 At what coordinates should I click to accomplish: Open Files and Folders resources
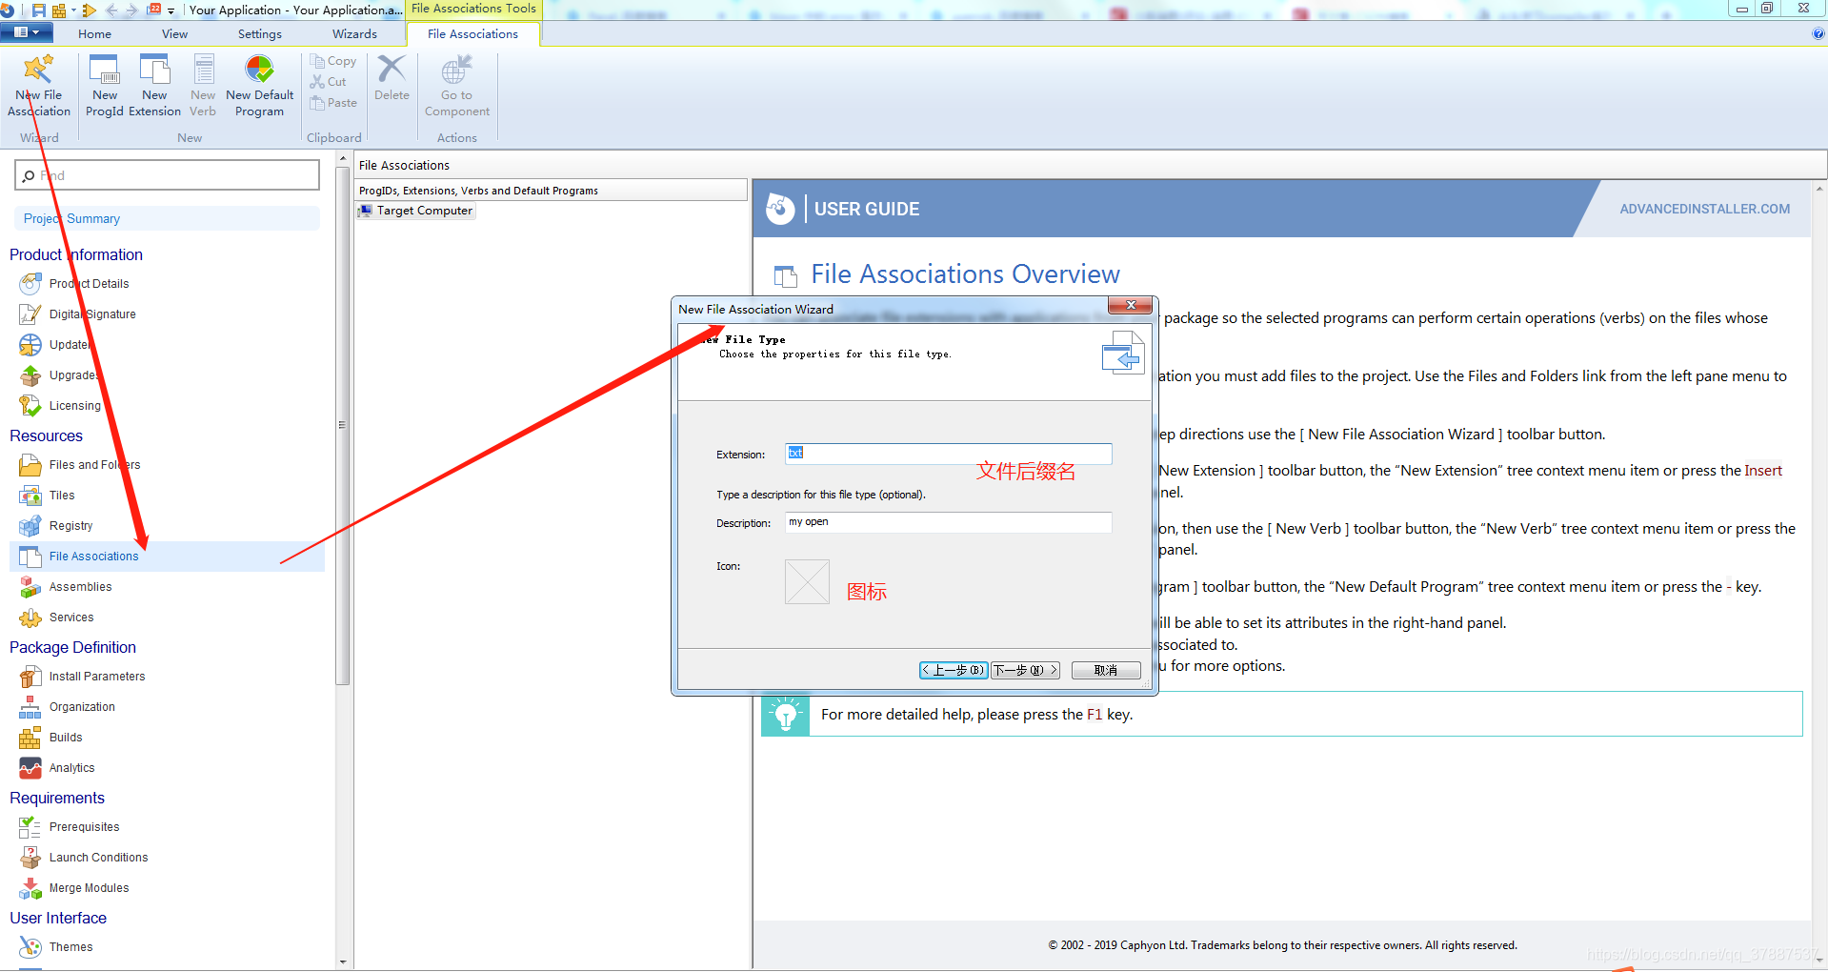[x=90, y=464]
